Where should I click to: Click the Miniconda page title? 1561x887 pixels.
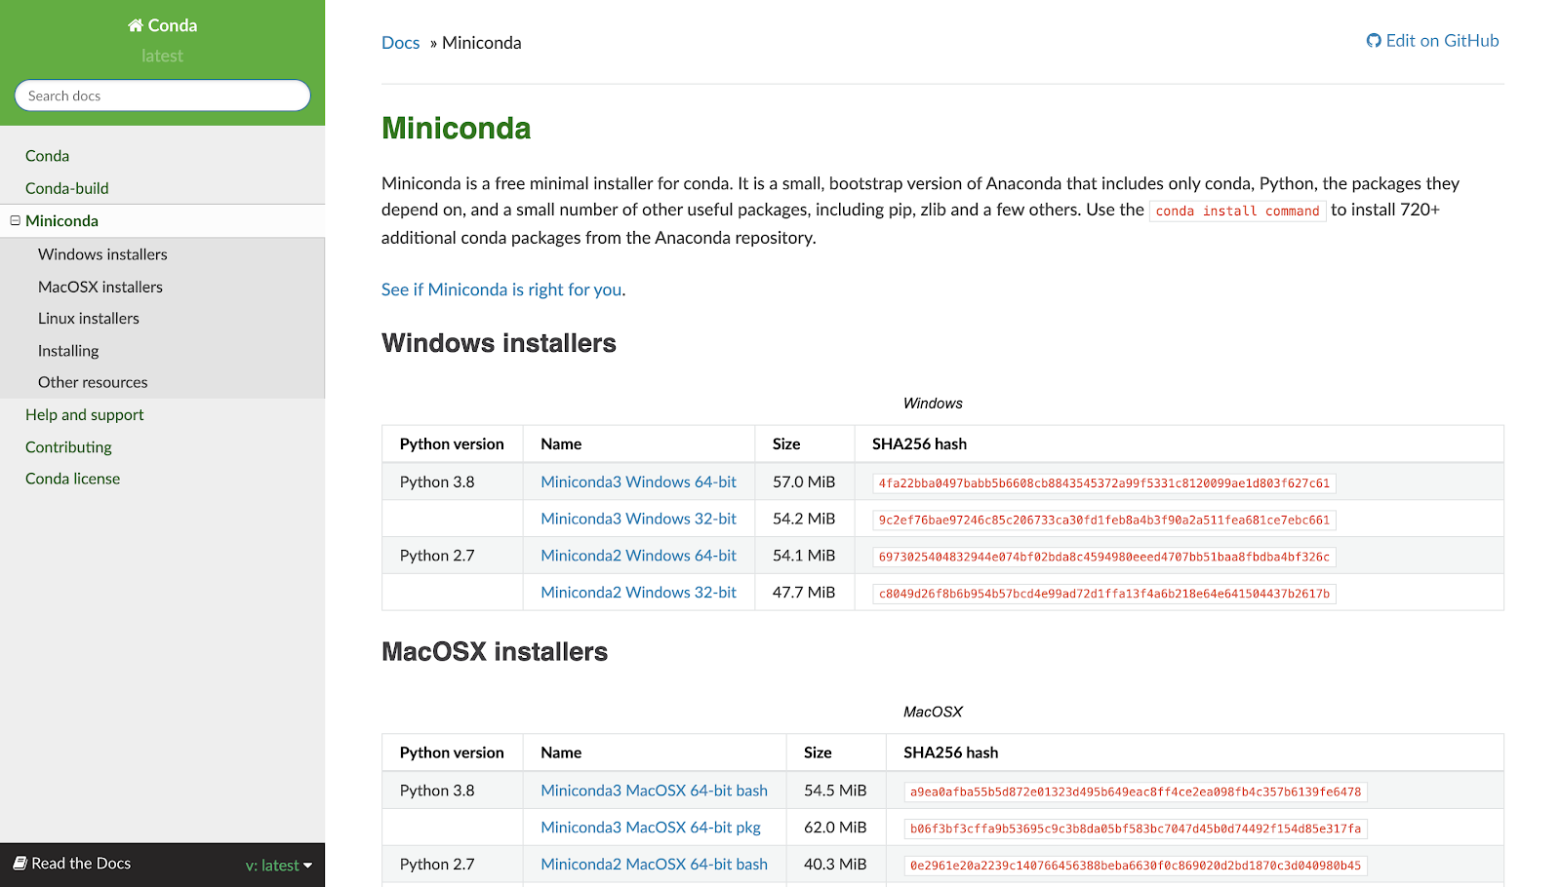(x=457, y=129)
